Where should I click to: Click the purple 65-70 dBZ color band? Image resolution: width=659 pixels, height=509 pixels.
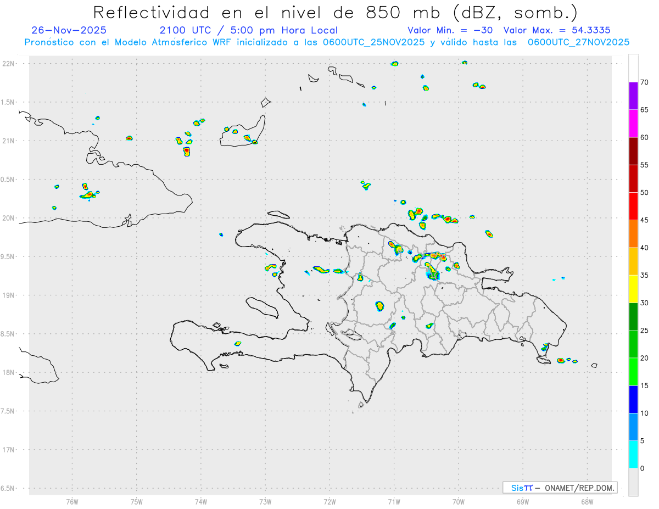(x=633, y=96)
